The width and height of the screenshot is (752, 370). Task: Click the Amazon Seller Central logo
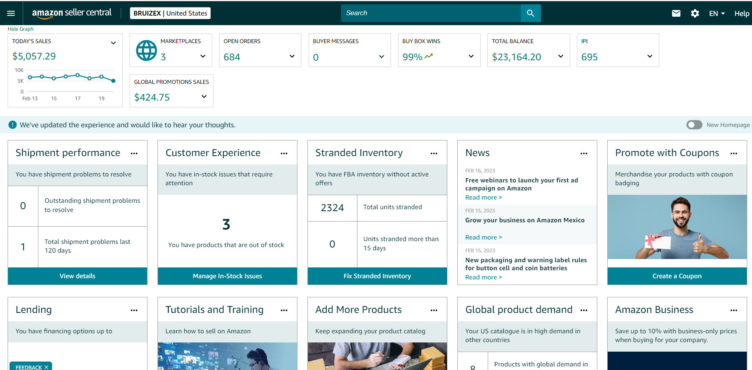(72, 13)
